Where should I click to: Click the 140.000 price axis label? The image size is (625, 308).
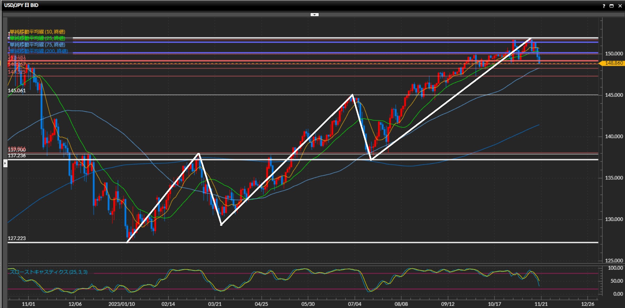coord(614,136)
